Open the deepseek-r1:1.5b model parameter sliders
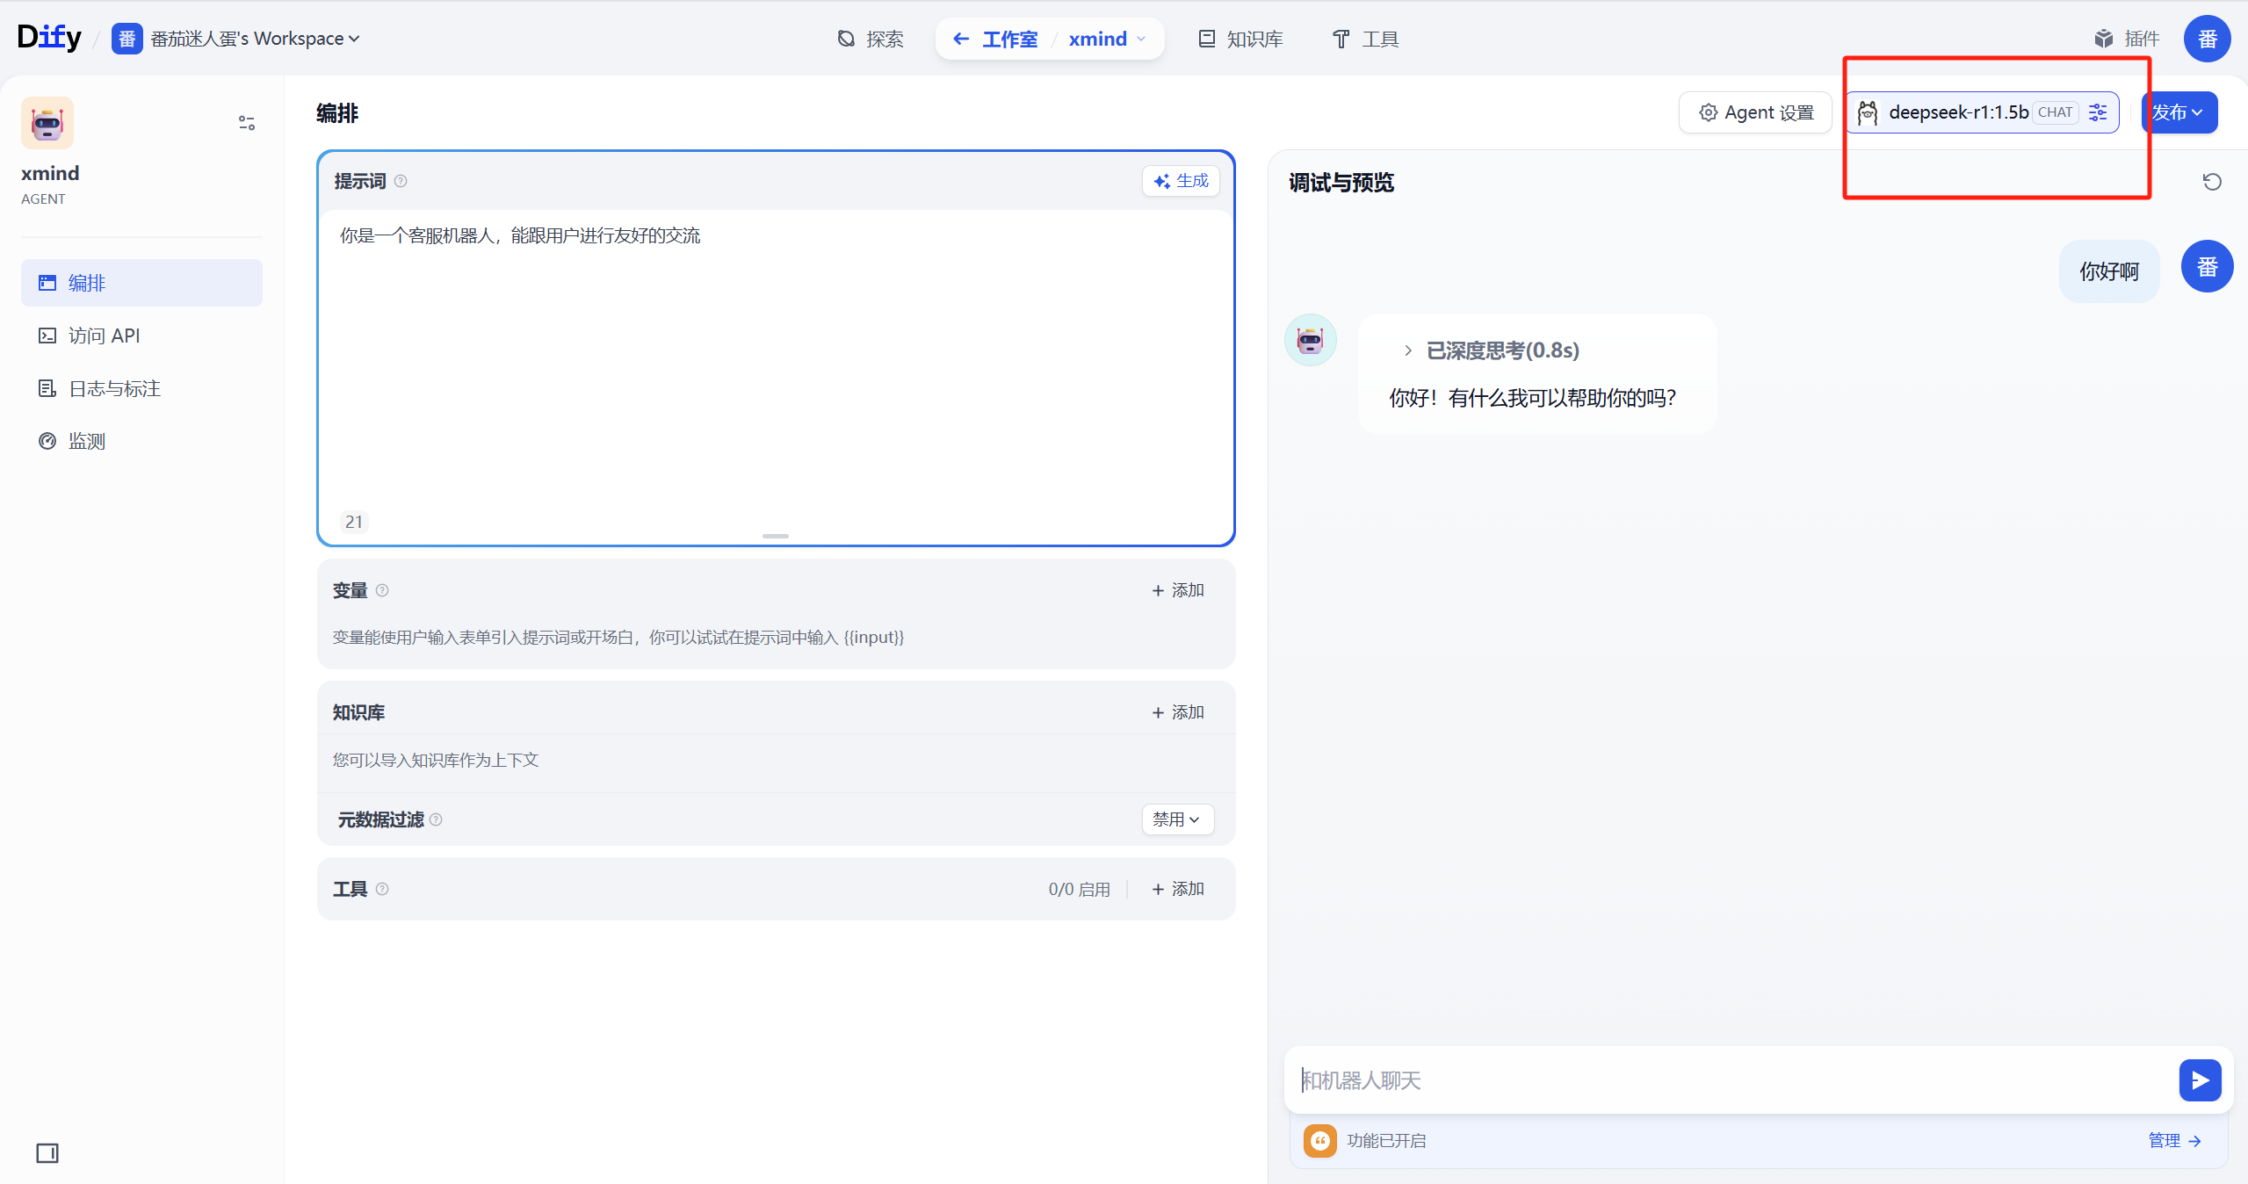This screenshot has height=1184, width=2248. 2099,112
